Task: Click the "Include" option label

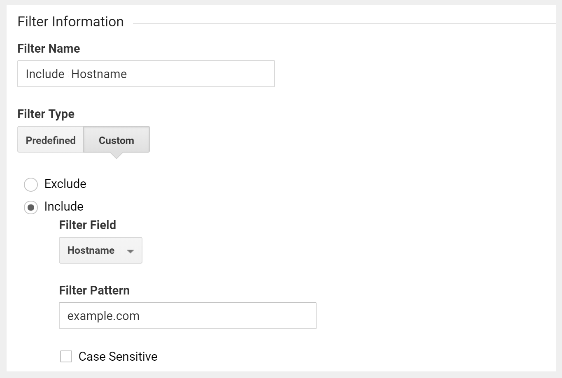Action: 64,206
